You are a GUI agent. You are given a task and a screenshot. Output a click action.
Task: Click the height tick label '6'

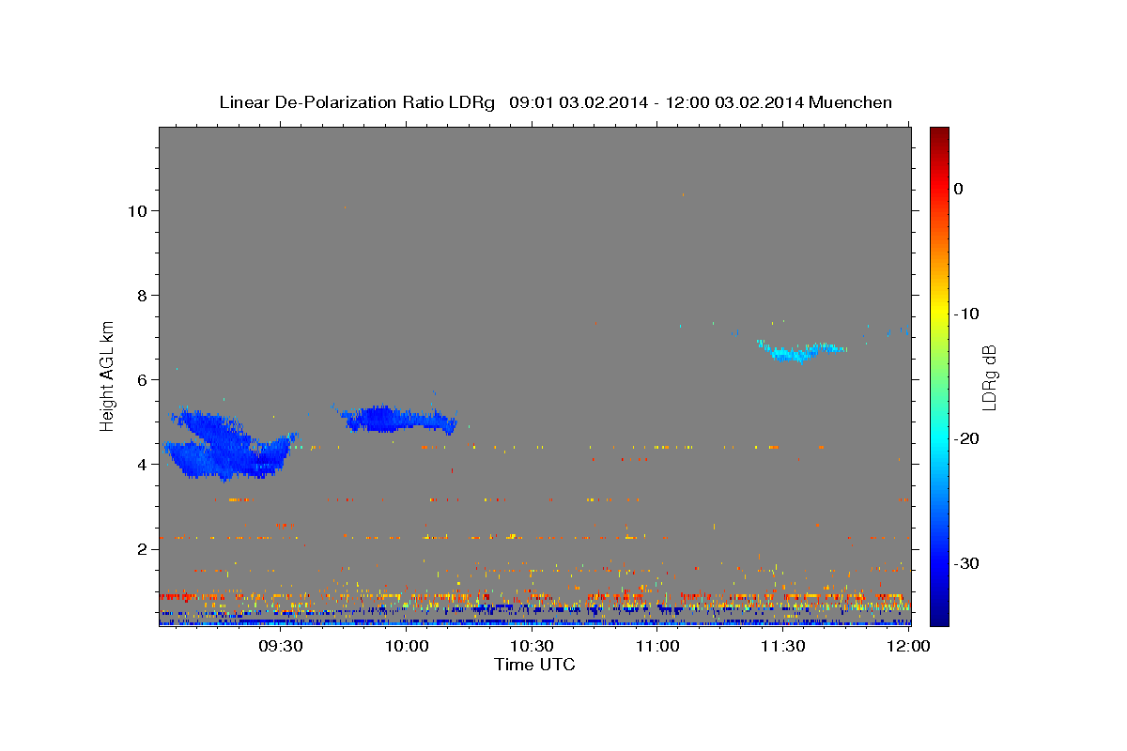[141, 379]
